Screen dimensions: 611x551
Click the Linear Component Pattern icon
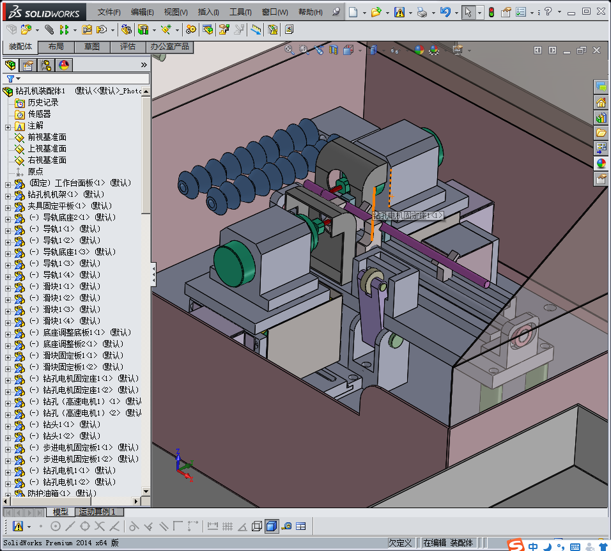point(64,29)
